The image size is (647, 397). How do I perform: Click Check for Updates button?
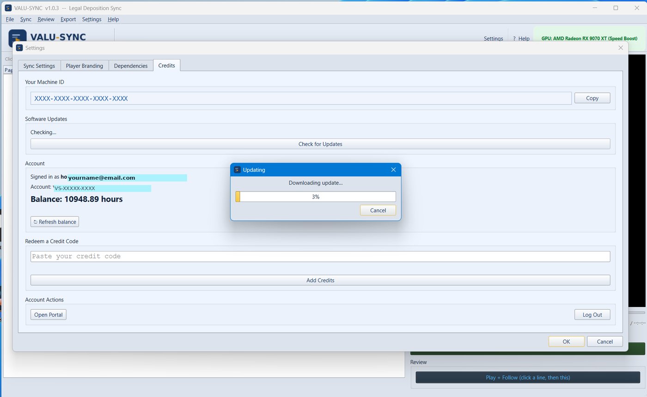tap(320, 144)
